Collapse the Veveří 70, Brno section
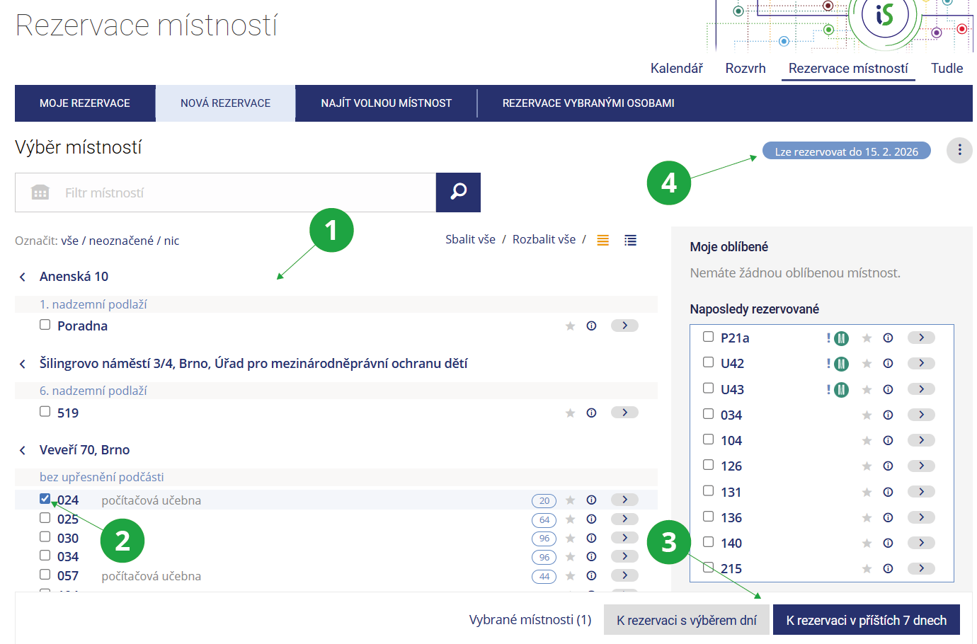The width and height of the screenshot is (977, 644). point(23,450)
